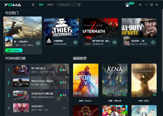Close the YOWA window
163x116 pixels.
[x=157, y=5]
